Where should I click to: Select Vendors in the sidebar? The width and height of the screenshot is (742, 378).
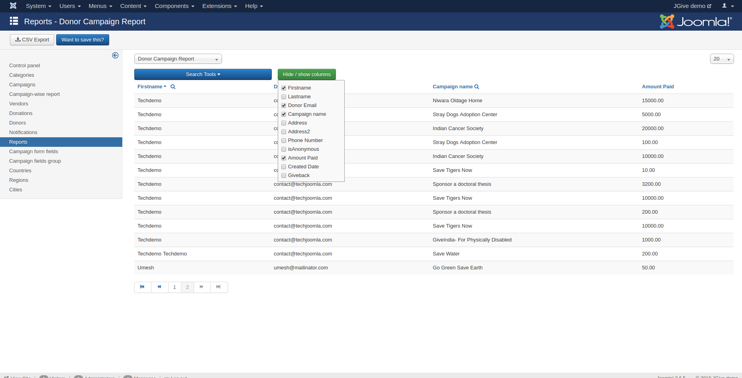19,104
